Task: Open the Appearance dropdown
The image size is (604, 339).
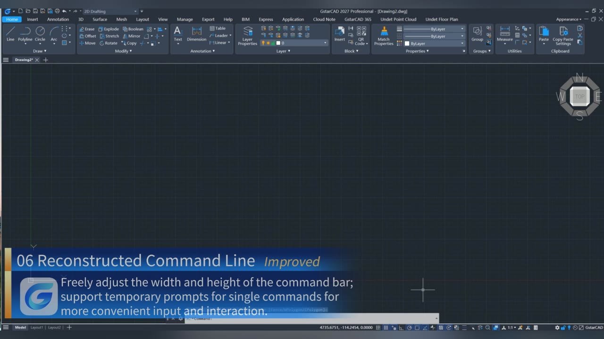Action: pos(568,19)
